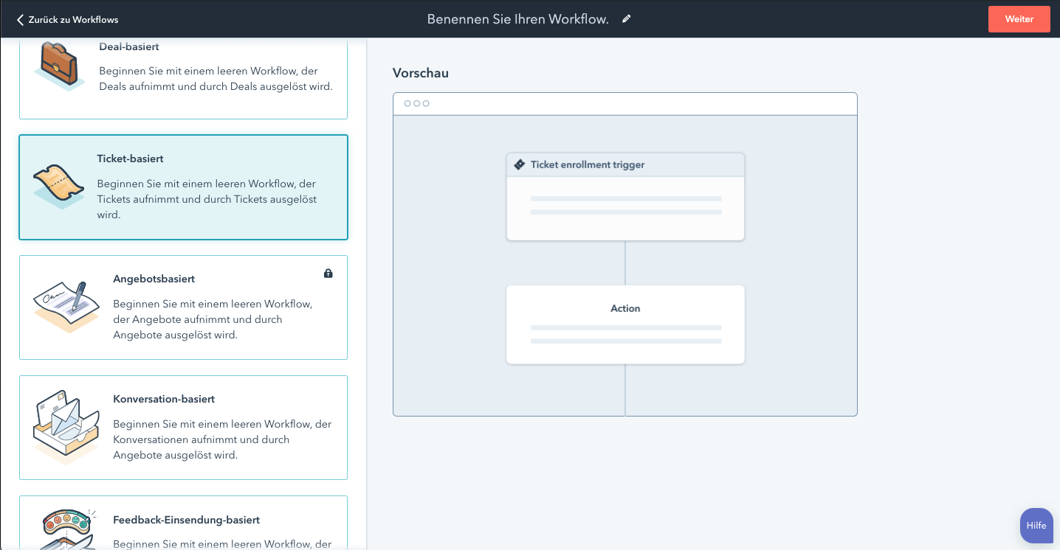Click the Konversation-basiert description text
Viewport: 1060px width, 550px height.
[222, 439]
